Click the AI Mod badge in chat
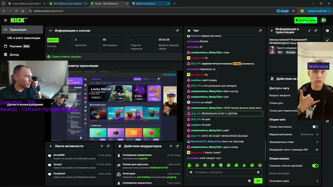333x187 pixels. [x=237, y=64]
